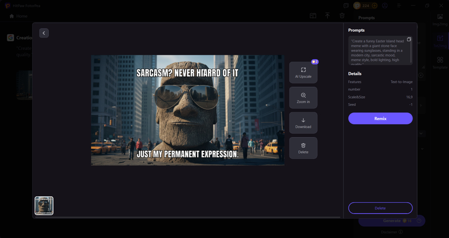Click the feedback window icon beside the credits

tap(346, 5)
